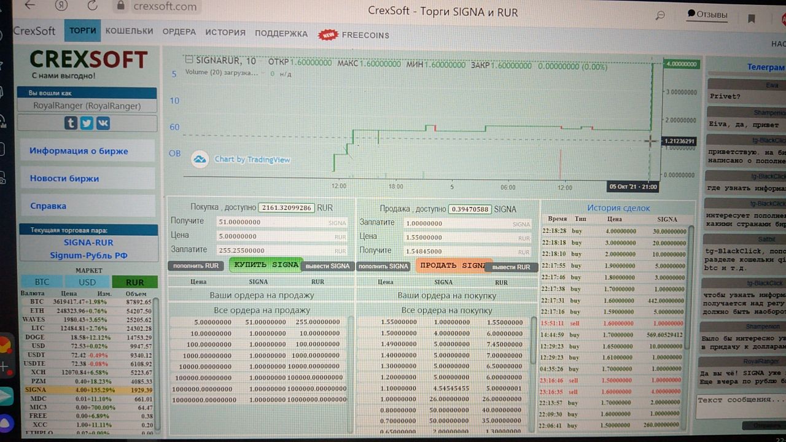Screen dimensions: 786x442
Task: Select the RUR market tab
Action: pos(134,282)
